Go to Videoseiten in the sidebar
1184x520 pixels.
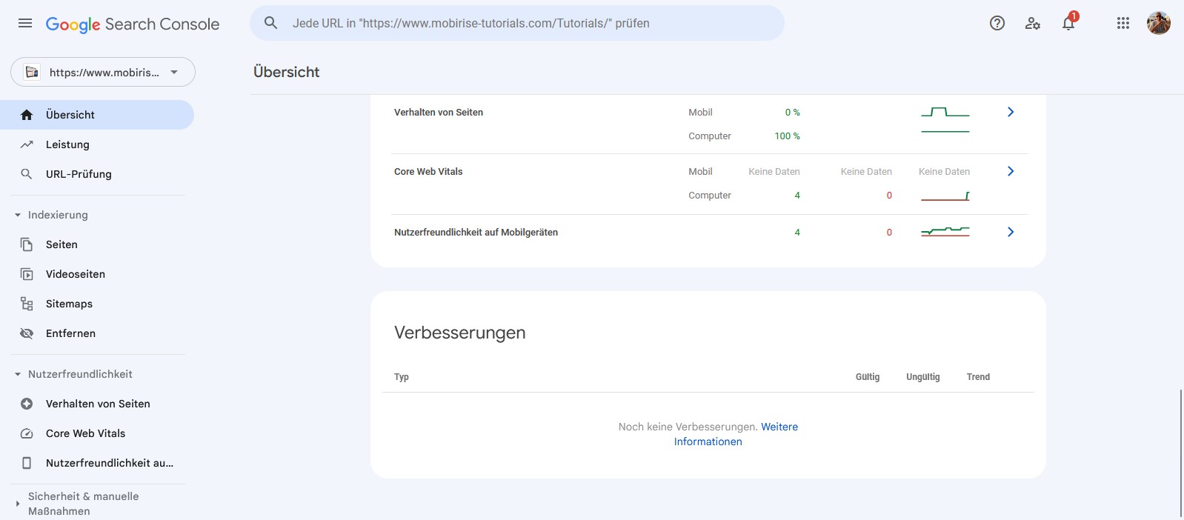[x=76, y=274]
